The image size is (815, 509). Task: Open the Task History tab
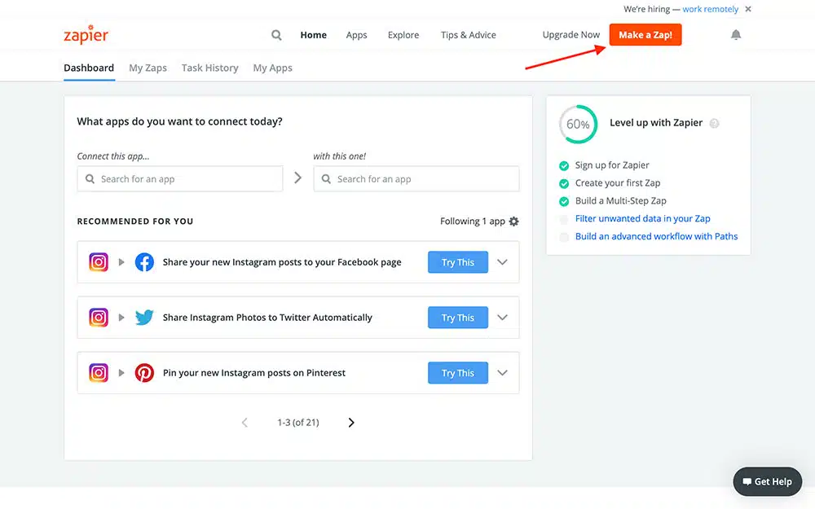(x=209, y=68)
